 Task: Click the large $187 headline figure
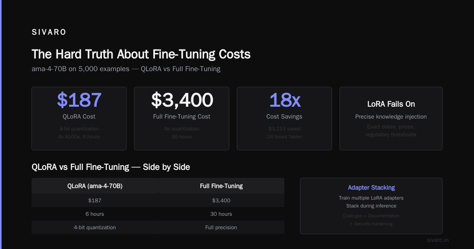pyautogui.click(x=79, y=100)
